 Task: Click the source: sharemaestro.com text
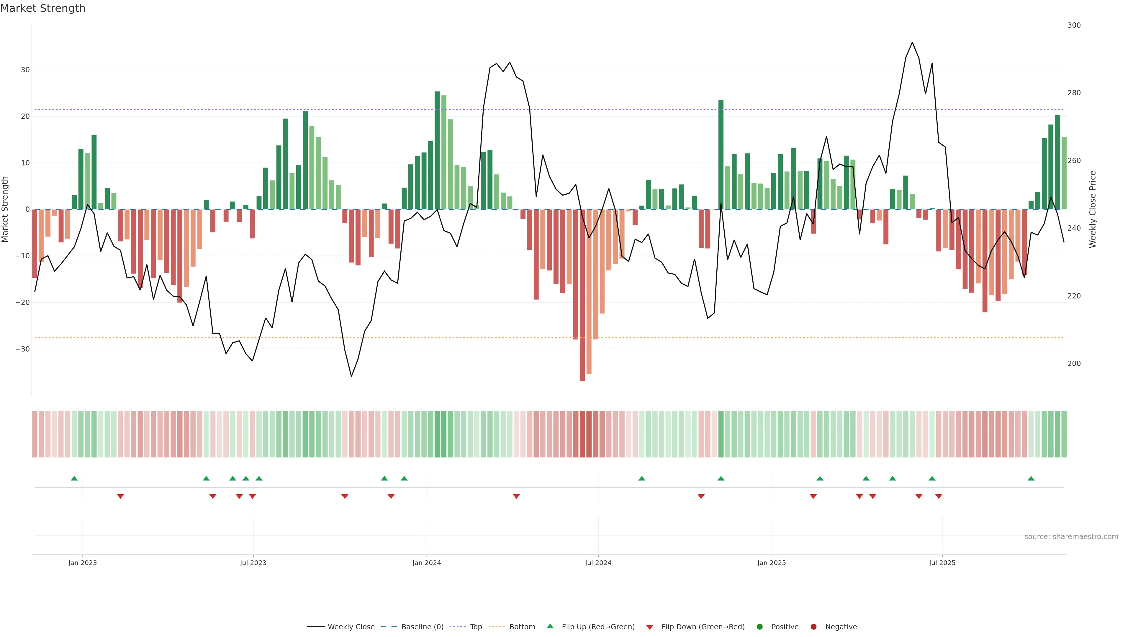1071,537
